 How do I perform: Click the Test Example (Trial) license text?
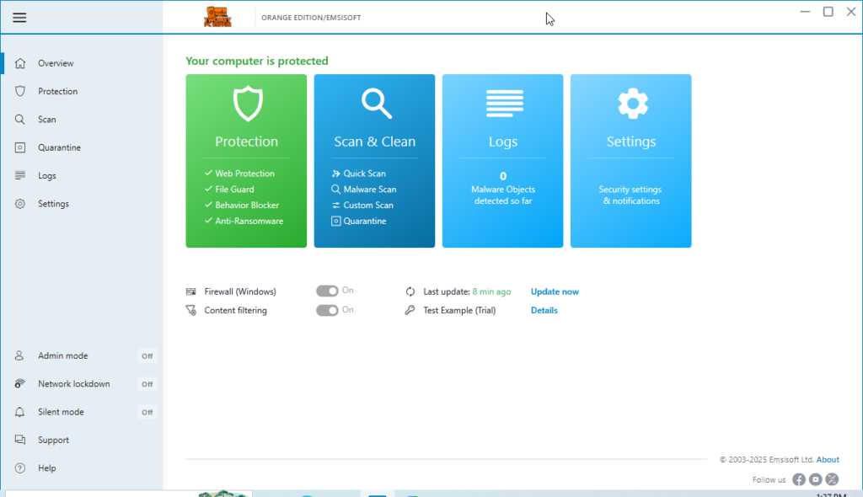coord(459,311)
